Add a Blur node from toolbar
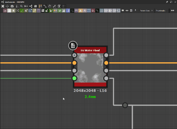 [13, 11]
